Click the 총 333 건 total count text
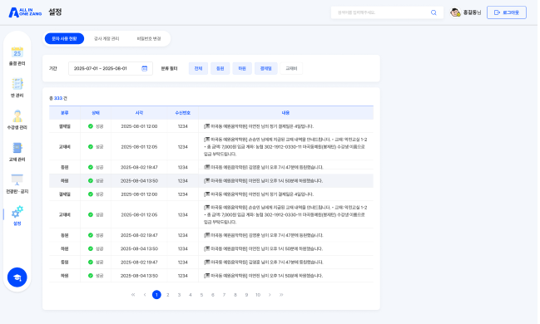Screen dimensions: 540x324 (58, 98)
